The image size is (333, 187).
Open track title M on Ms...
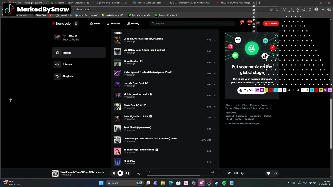[129, 161]
